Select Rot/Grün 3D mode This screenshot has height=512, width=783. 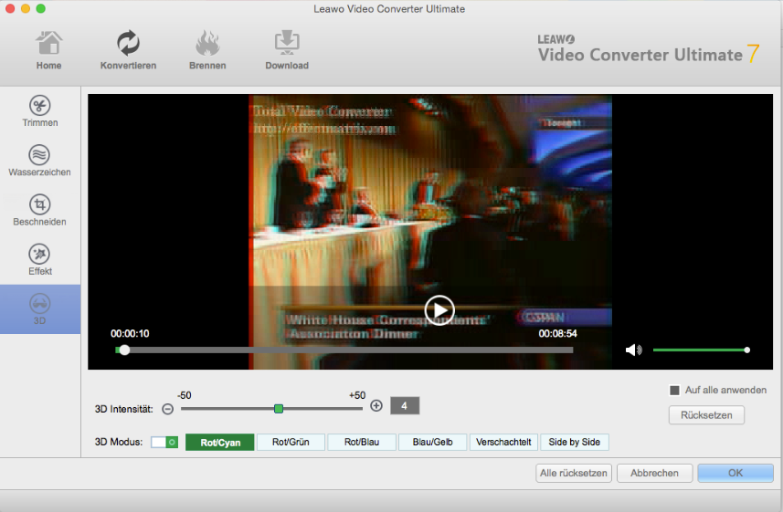(291, 442)
